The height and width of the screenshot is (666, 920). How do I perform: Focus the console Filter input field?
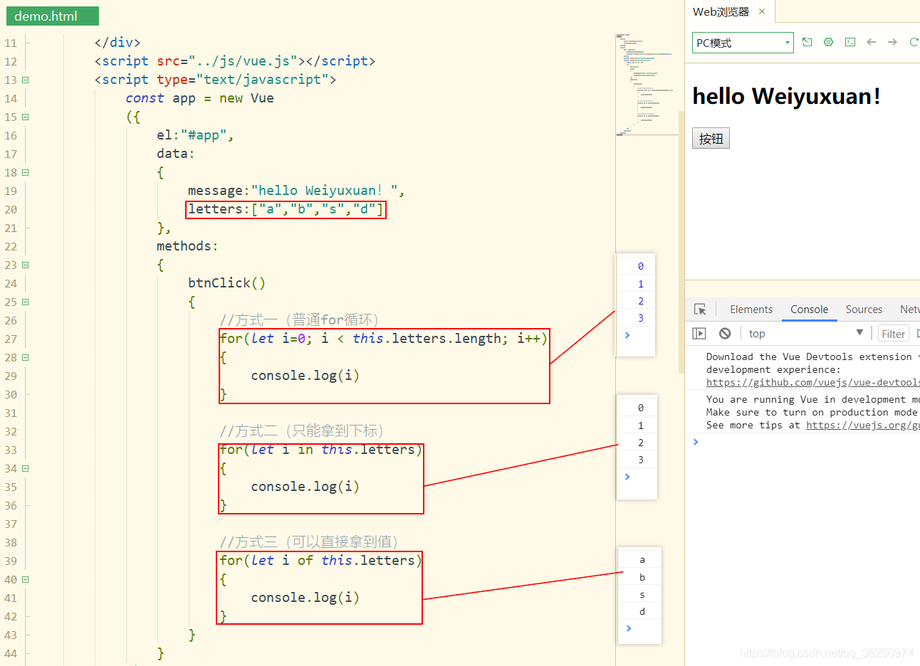(893, 334)
